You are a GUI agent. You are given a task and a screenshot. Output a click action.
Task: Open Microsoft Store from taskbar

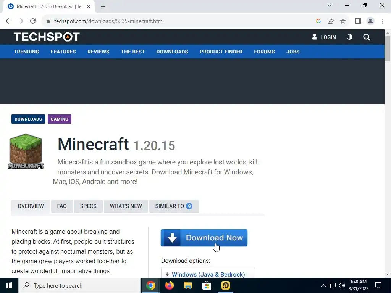click(x=207, y=285)
